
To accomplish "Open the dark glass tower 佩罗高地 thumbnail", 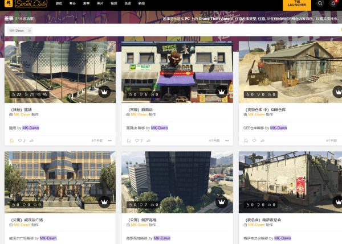I will (177, 182).
